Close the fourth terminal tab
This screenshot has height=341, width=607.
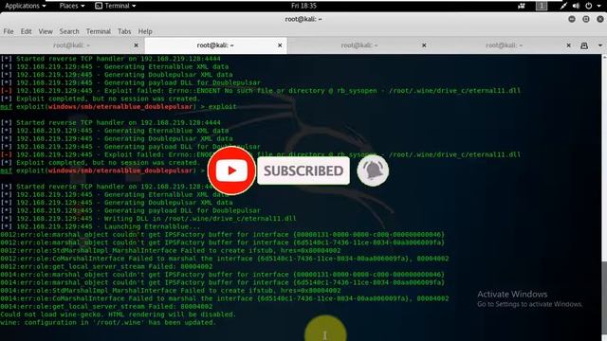[x=568, y=45]
